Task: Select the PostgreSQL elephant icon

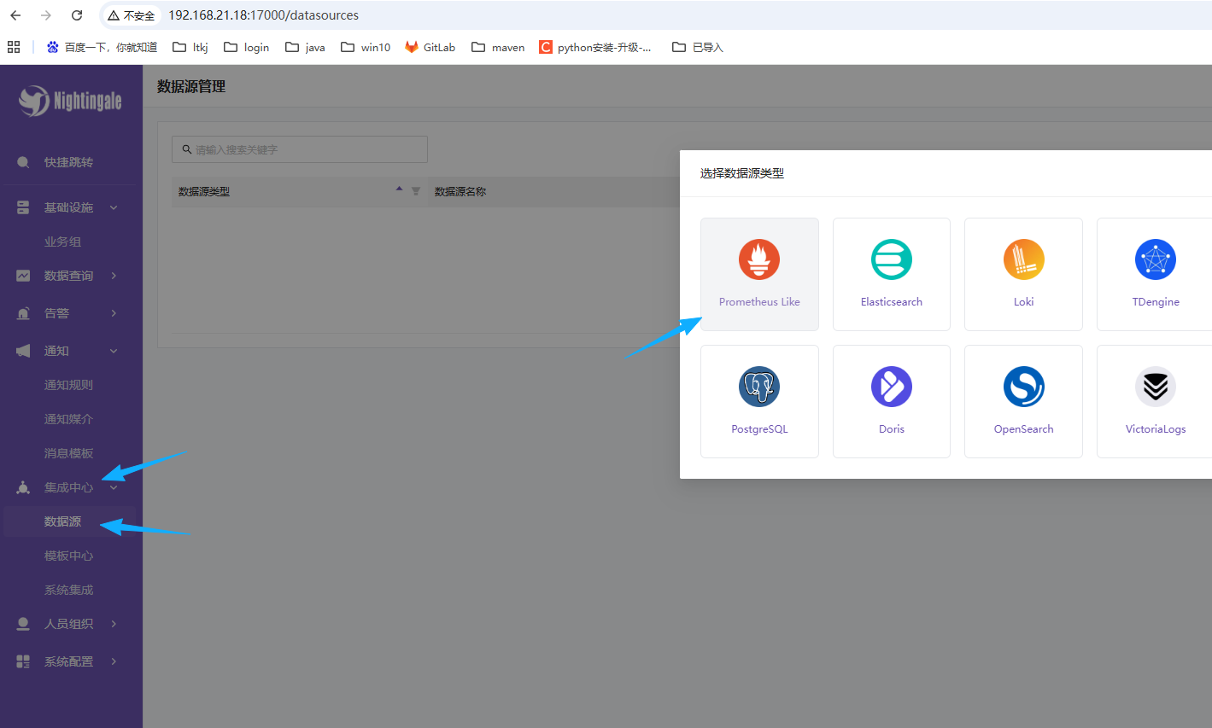Action: point(759,387)
